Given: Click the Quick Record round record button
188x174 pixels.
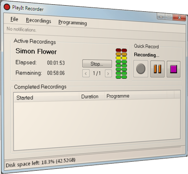Looking at the screenshot, I should pyautogui.click(x=141, y=69).
